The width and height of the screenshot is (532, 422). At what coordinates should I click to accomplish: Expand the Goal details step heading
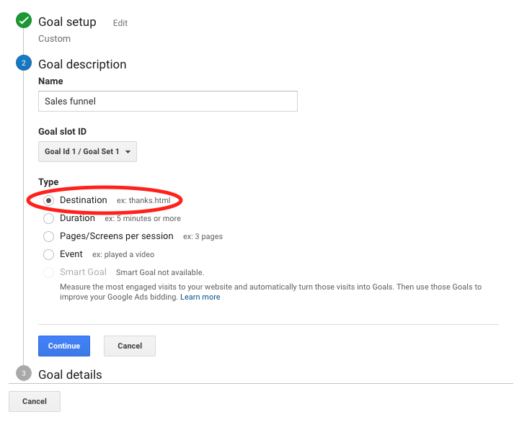pyautogui.click(x=70, y=374)
